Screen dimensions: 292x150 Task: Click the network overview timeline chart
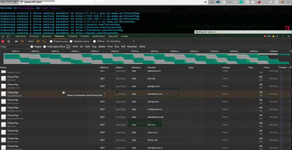tap(146, 59)
